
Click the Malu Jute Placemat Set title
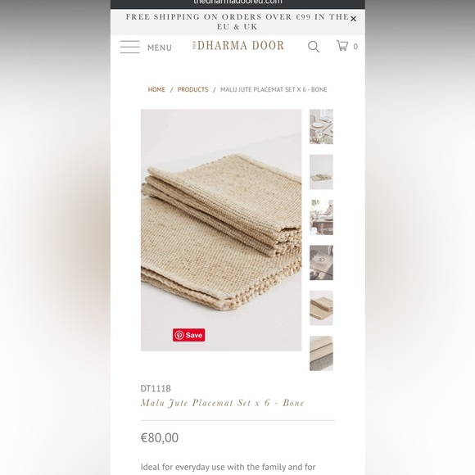click(x=223, y=403)
